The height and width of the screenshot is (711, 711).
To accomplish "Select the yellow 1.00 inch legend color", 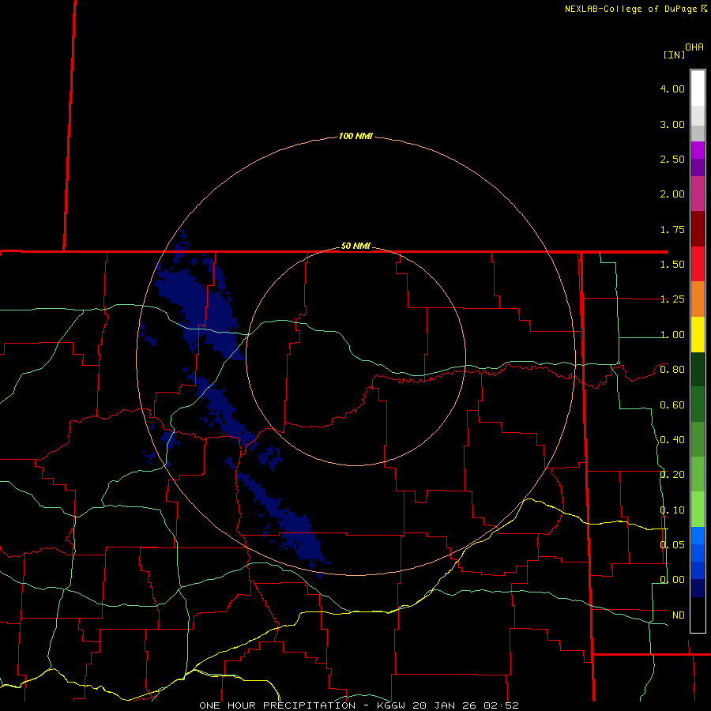I will click(698, 334).
